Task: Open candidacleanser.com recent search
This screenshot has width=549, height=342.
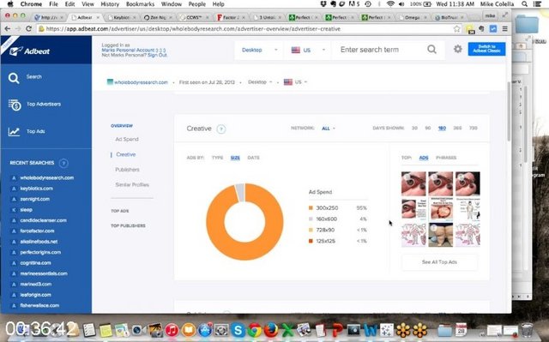Action: pos(44,220)
